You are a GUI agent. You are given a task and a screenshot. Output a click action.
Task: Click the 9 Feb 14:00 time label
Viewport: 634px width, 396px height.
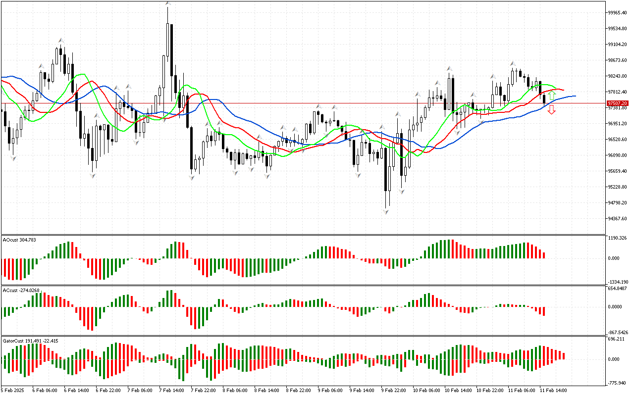[362, 391]
